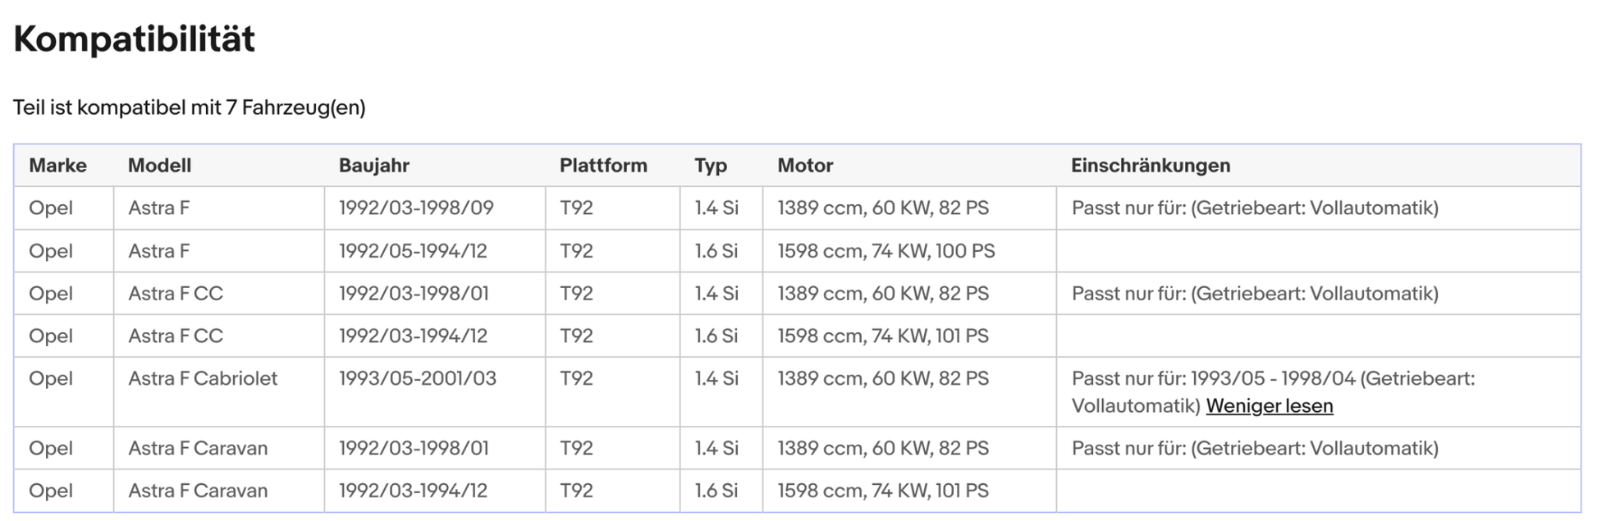Click the '1598 ccm, 74 KW, 100 PS' motor cell
Image resolution: width=1597 pixels, height=521 pixels.
pyautogui.click(x=885, y=250)
